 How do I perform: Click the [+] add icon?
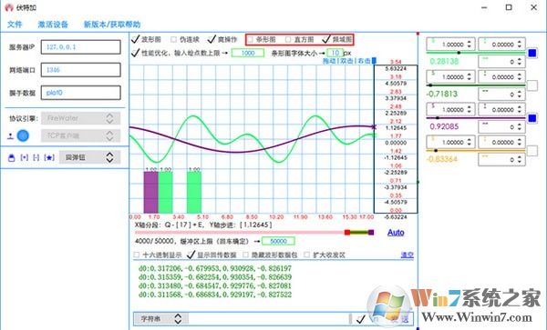coord(24,157)
